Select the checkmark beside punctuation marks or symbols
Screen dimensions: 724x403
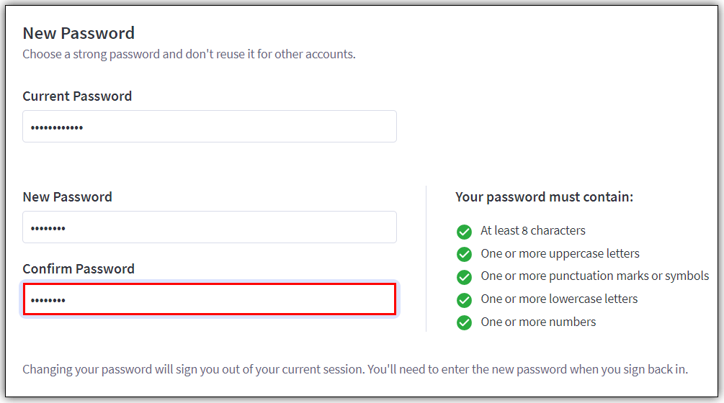[464, 276]
